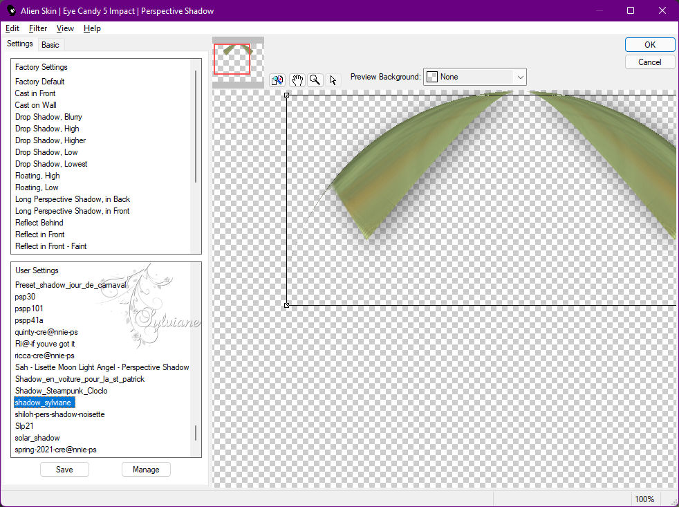Select the Reflect Behind preset
Viewport: 679px width, 507px height.
tap(39, 222)
